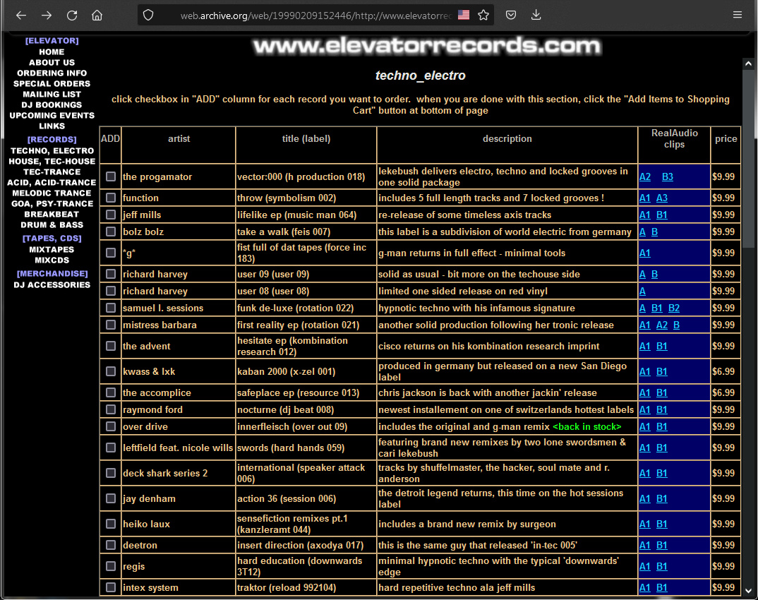The image size is (758, 600).
Task: Open DJ ACCESSORIES merchandise
Action: (x=52, y=285)
